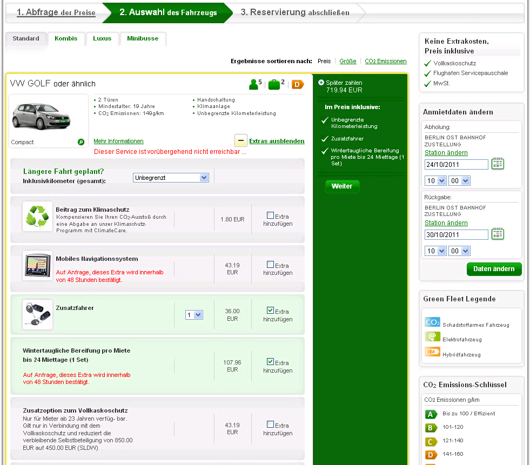Click the return date calendar icon
530x465 pixels.
pos(498,234)
